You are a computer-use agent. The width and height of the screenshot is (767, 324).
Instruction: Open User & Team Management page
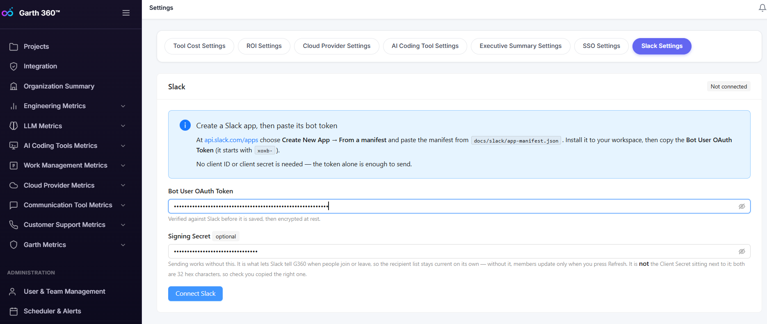click(x=64, y=292)
